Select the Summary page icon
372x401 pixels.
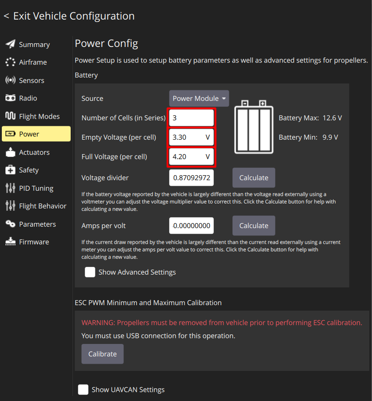coord(10,44)
